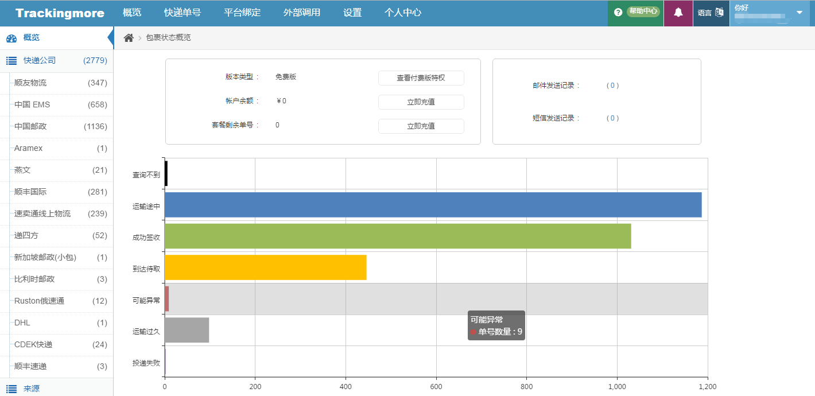This screenshot has height=396, width=815.
Task: Click the 查看付费版特权 button
Action: (421, 78)
